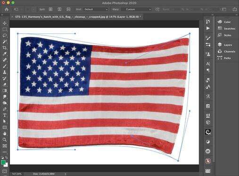The height and width of the screenshot is (176, 239).
Task: Expand the status bar info arrow
Action: tap(66, 174)
